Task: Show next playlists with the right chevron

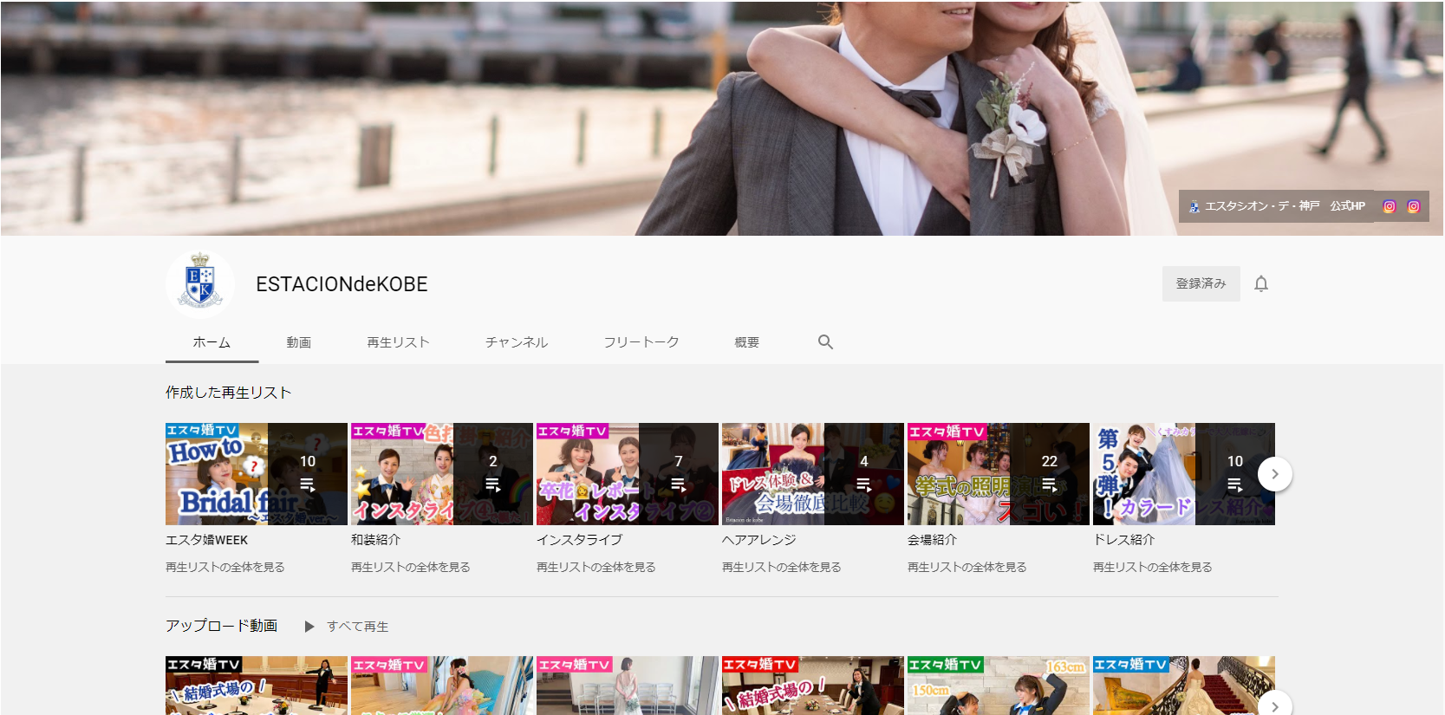Action: [1275, 474]
